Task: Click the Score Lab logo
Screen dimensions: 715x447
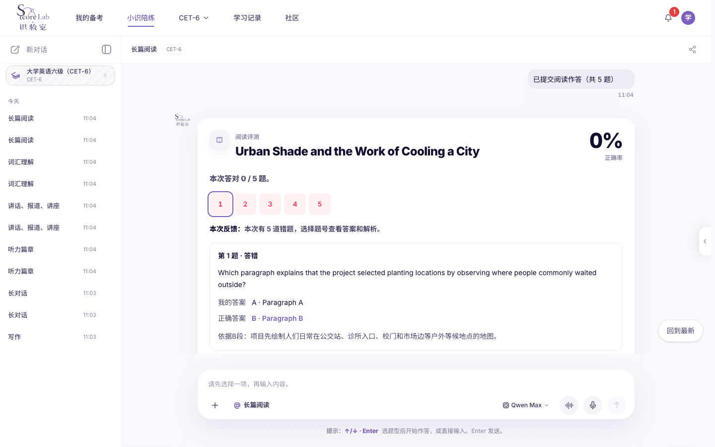Action: pyautogui.click(x=33, y=17)
